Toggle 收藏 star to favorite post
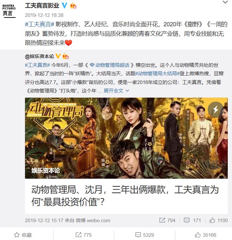232x240 pixels. [23, 235]
